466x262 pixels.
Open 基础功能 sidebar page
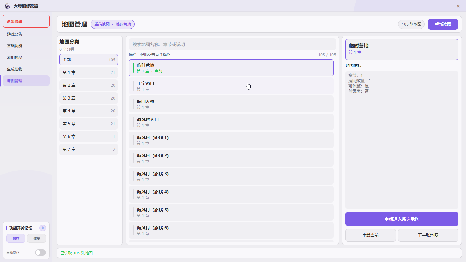pyautogui.click(x=26, y=46)
